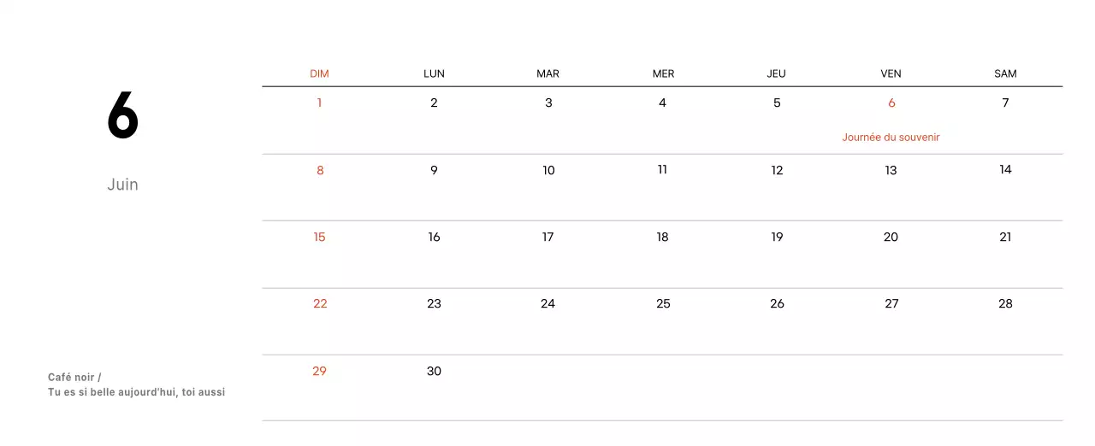Click the VEN column header
1095x446 pixels.
891,73
